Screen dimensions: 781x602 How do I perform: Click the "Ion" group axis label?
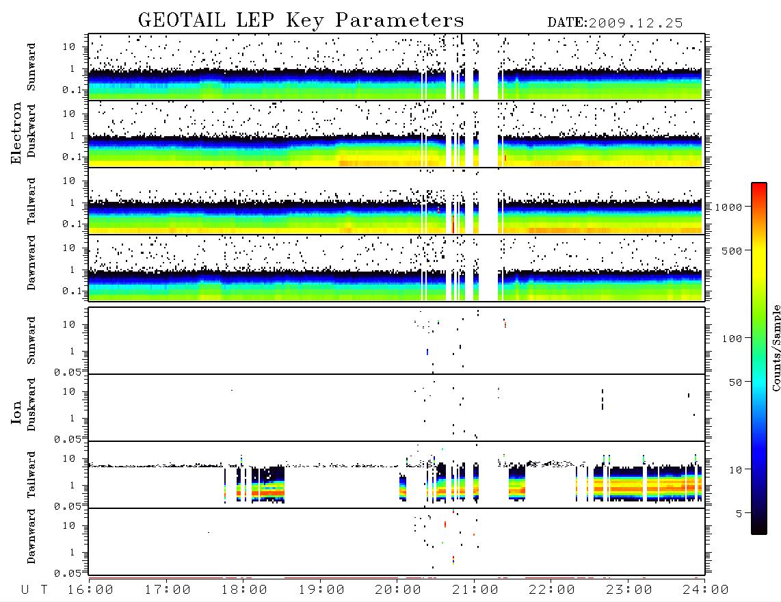[x=16, y=412]
